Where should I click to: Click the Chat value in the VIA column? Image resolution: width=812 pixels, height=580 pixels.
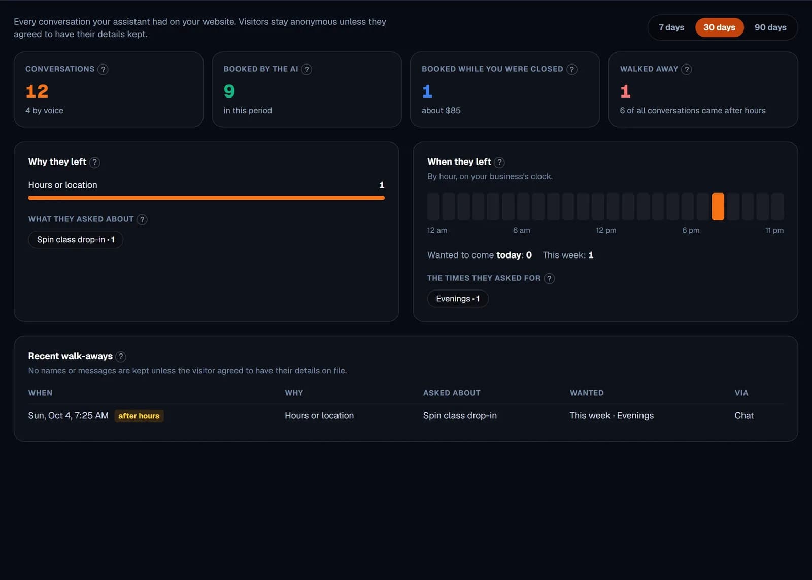744,415
